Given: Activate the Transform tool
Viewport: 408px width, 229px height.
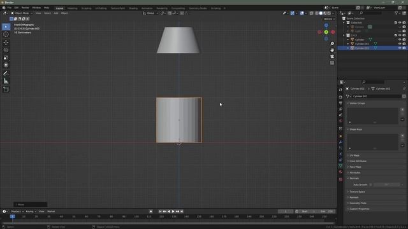Looking at the screenshot, I should 6,65.
